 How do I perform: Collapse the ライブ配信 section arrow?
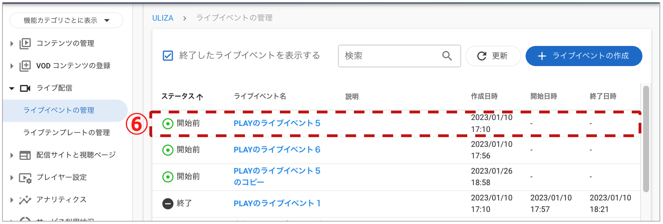[12, 89]
